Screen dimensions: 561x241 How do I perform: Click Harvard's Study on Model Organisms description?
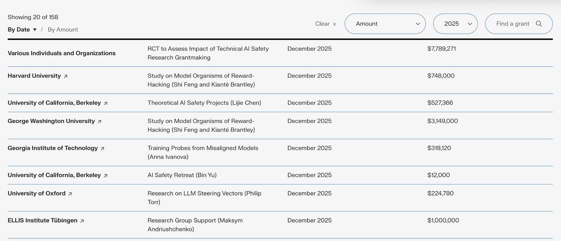pos(201,80)
